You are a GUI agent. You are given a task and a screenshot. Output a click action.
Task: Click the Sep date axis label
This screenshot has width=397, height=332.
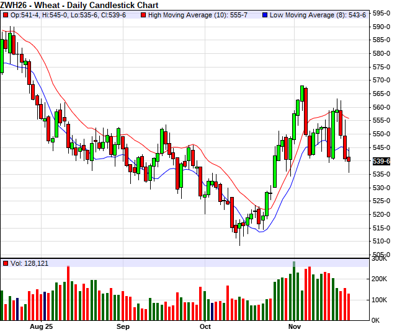coord(123,326)
